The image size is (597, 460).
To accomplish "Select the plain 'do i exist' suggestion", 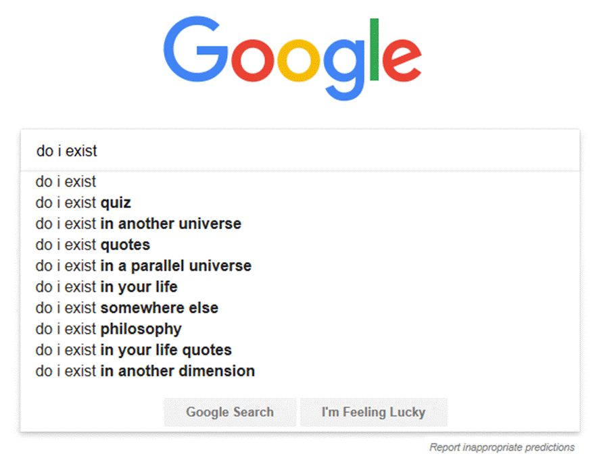I will (66, 182).
